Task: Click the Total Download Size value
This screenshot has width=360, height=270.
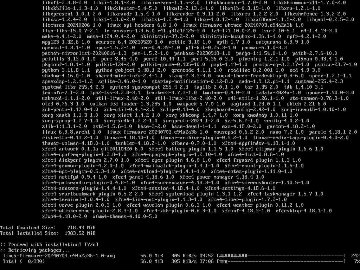Action: click(x=81, y=227)
